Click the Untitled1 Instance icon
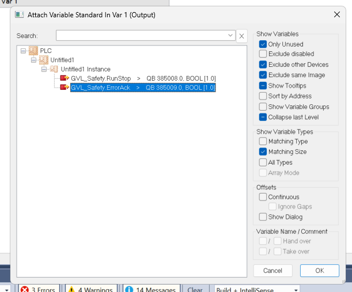The height and width of the screenshot is (292, 352). (x=54, y=69)
